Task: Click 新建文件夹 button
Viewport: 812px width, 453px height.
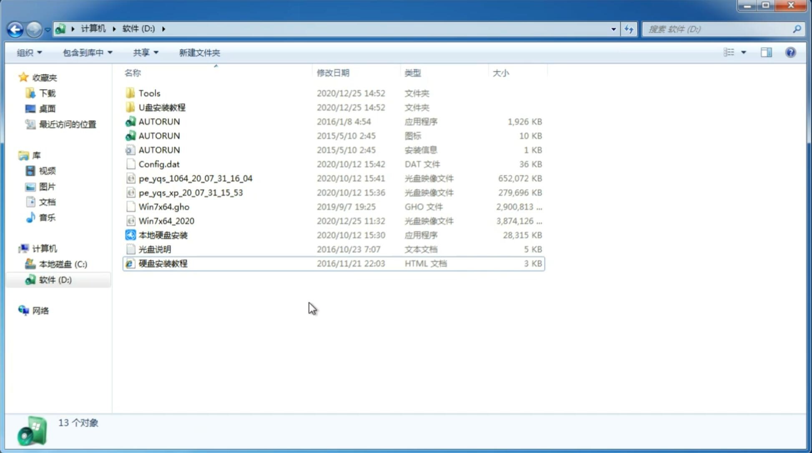Action: (x=199, y=52)
